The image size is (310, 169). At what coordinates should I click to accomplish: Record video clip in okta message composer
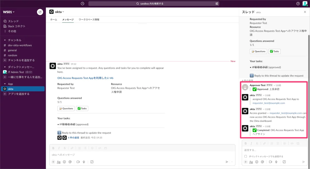coord(78,162)
